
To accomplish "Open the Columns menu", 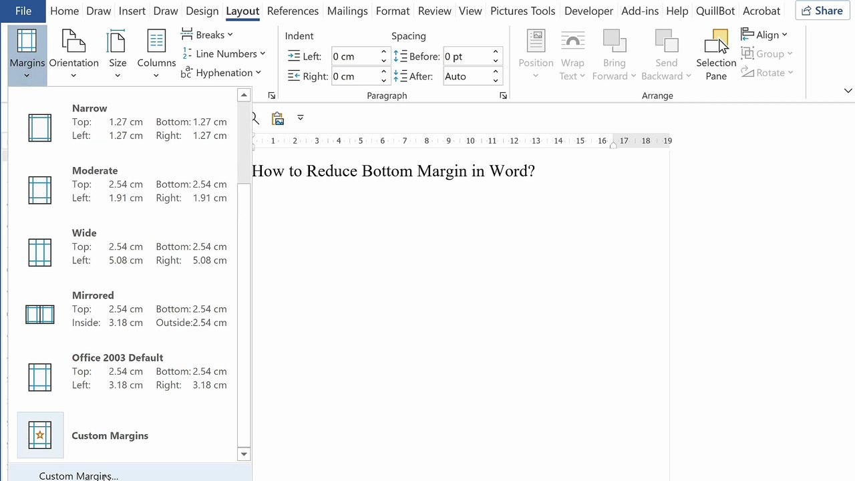I will [156, 55].
